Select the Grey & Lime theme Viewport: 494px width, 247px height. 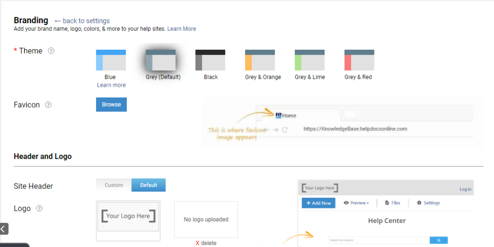[x=309, y=60]
